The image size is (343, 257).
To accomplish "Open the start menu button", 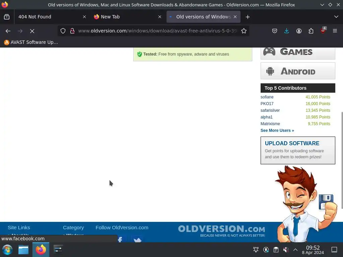I will (x=7, y=250).
